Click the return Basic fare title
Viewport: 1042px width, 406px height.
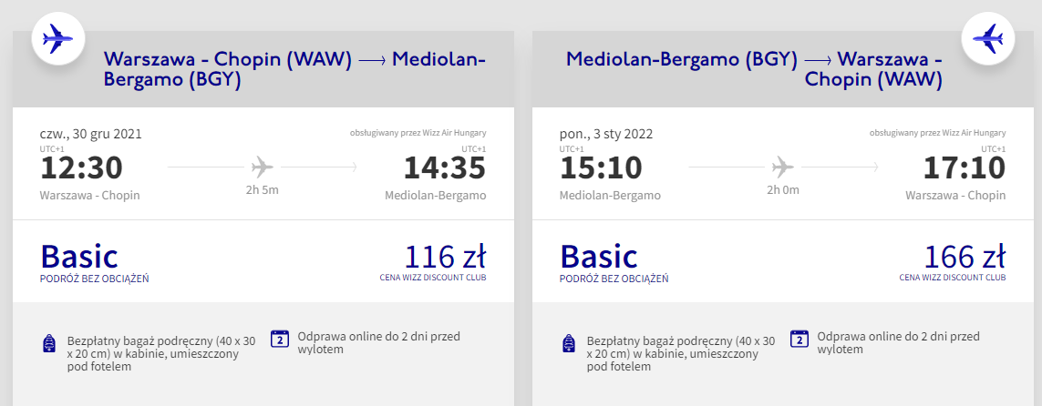(x=599, y=257)
